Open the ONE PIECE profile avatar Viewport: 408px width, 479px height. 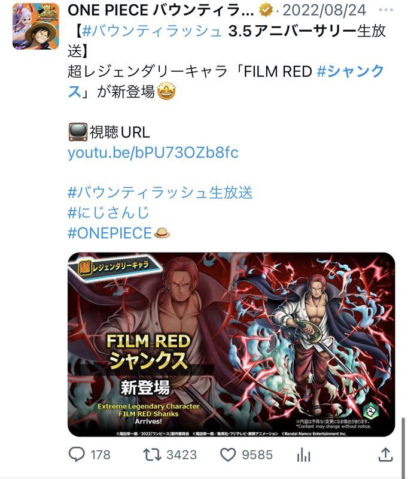[35, 26]
